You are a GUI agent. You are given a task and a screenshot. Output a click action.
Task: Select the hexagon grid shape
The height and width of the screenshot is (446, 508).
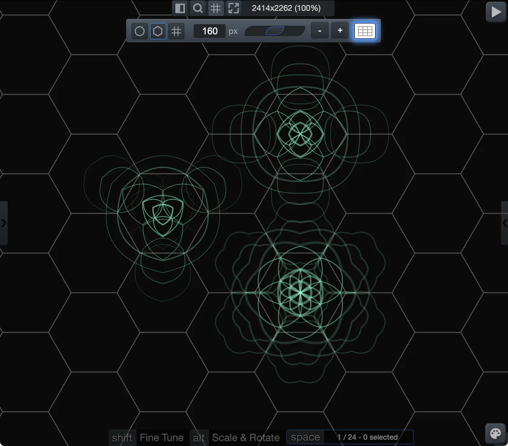(x=158, y=32)
